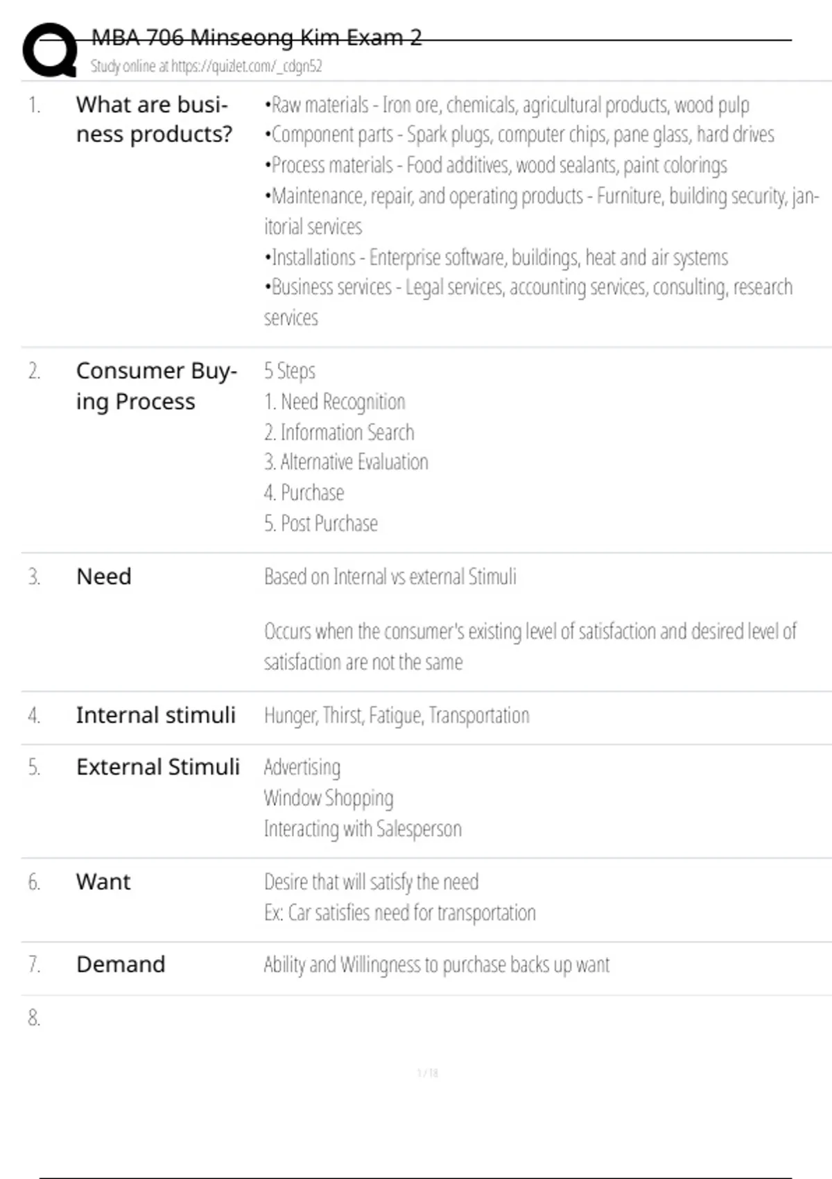Click step '3. Alternative Evaluation'
This screenshot has height=1179, width=832.
tap(346, 462)
